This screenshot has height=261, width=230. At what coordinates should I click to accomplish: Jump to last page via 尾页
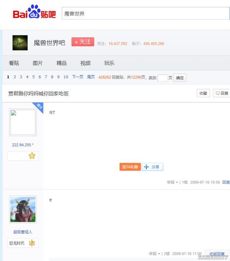coord(91,77)
